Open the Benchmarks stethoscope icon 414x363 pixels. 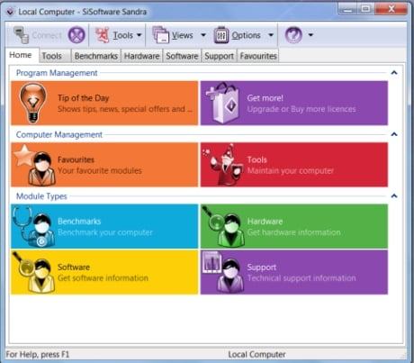[33, 226]
